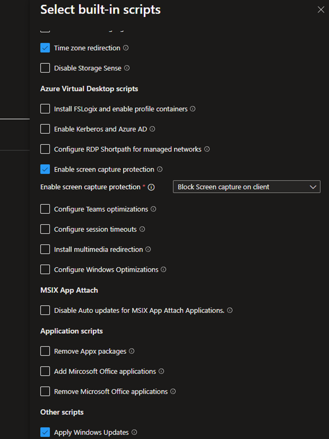Click info icon next to Install multimedia redirection
Viewport: 329px width, 439px height.
click(148, 250)
